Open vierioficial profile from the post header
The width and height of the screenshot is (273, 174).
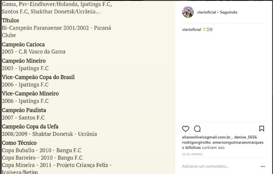coord(206,12)
